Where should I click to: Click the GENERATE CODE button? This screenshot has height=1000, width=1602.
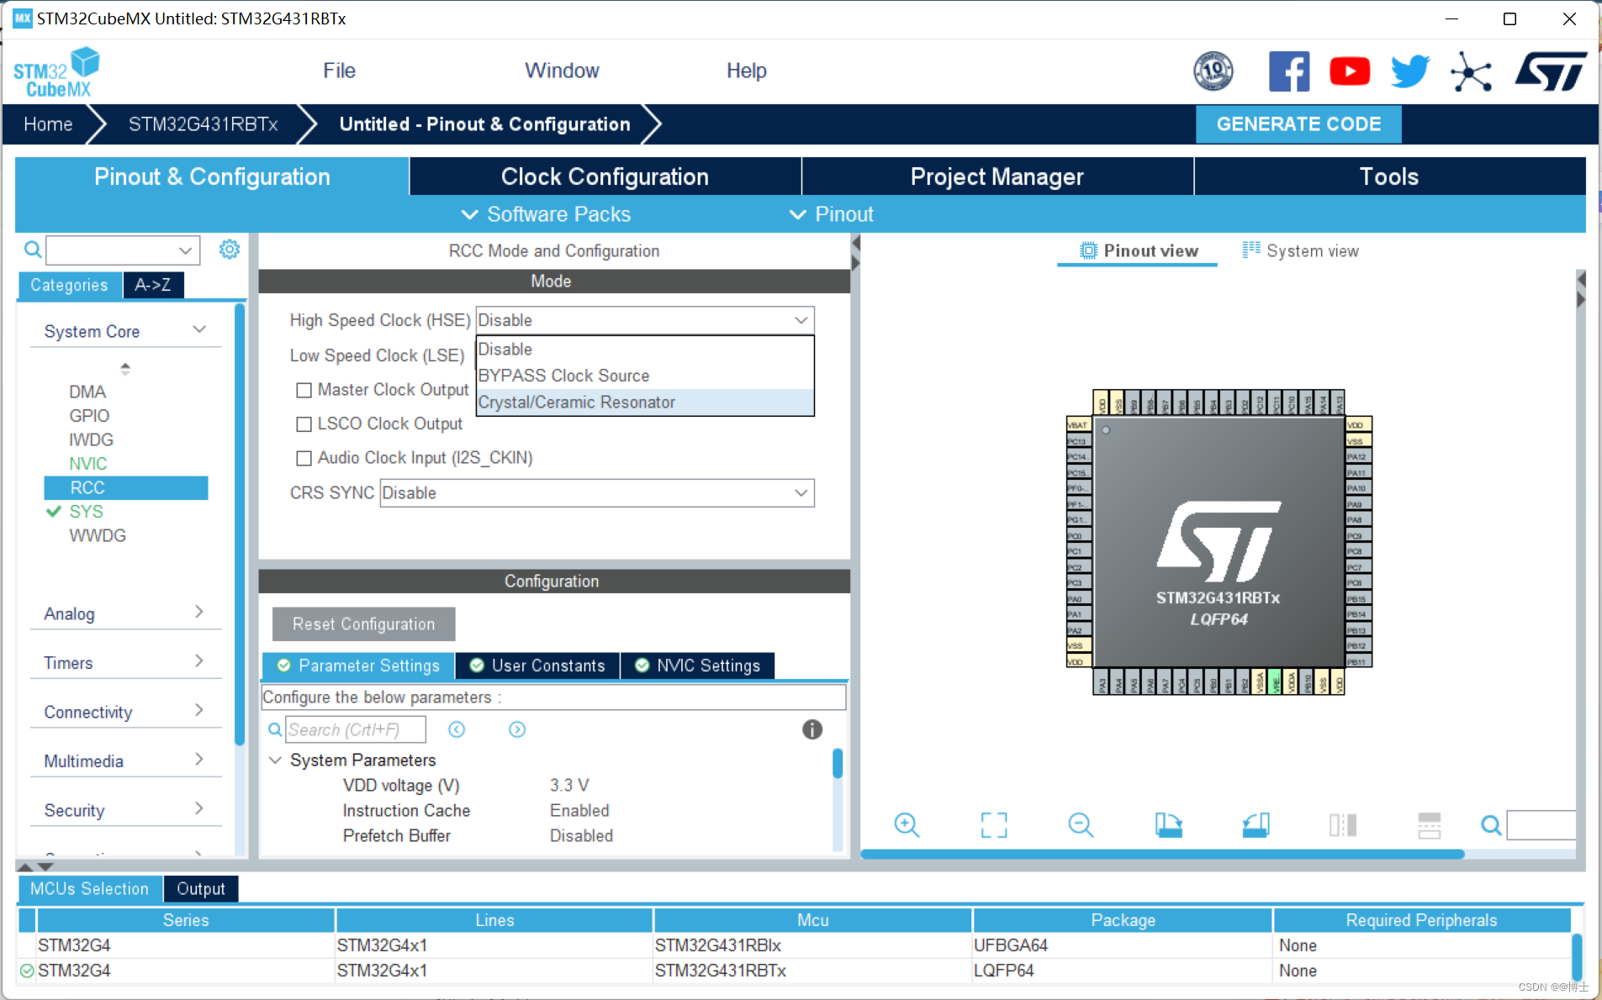point(1298,124)
